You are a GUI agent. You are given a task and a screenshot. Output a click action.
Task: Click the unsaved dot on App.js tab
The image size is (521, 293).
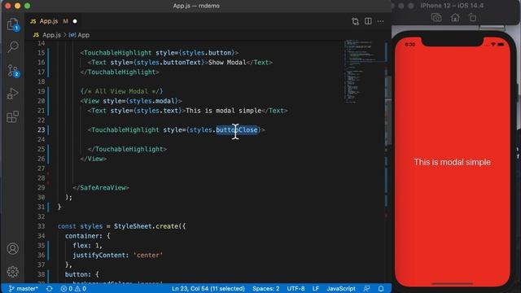(75, 21)
